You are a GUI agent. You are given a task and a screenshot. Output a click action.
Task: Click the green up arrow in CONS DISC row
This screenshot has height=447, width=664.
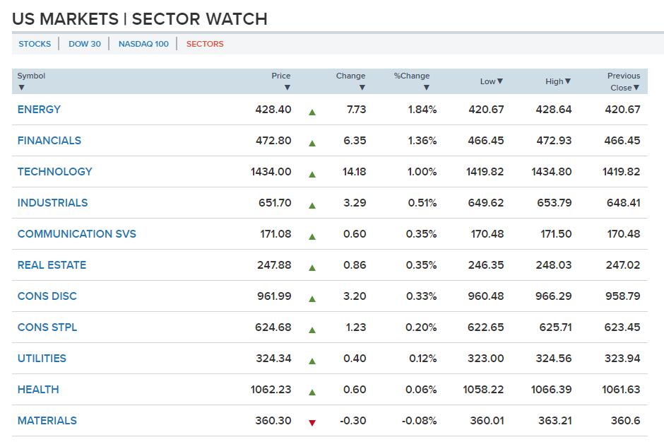(x=312, y=298)
